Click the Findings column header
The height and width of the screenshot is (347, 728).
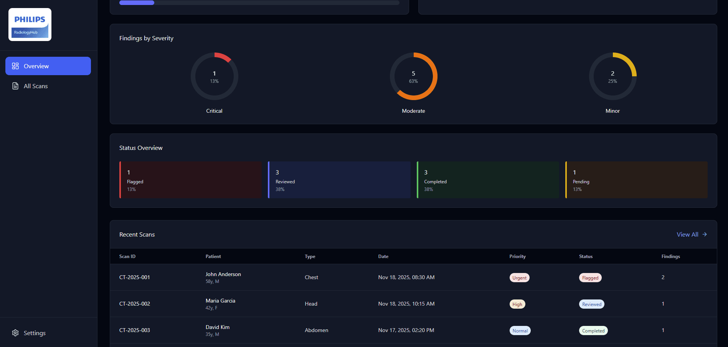(x=670, y=257)
